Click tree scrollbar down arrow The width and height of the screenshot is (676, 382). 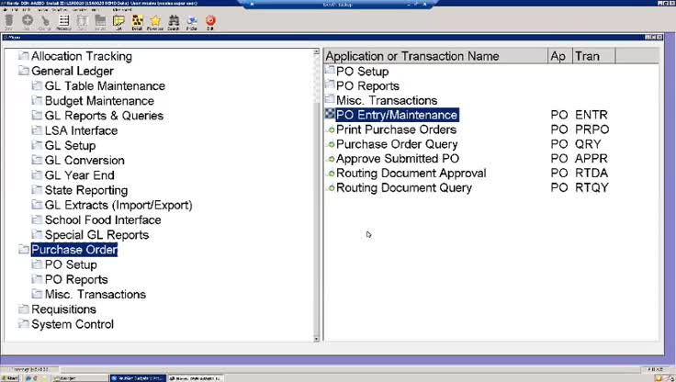tap(316, 339)
